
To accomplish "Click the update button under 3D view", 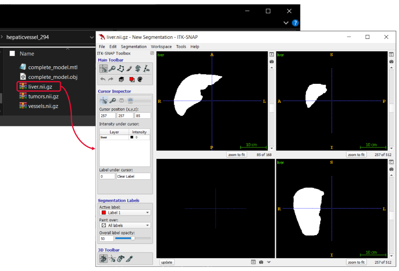I will tap(167, 262).
